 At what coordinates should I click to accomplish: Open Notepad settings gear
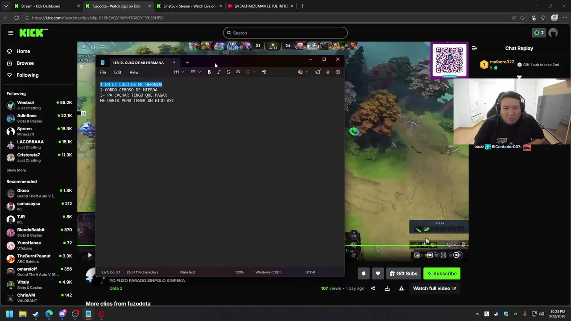point(338,72)
